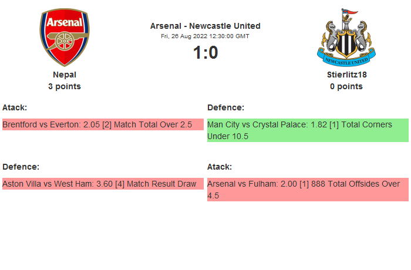Open the Nepal player name
Viewport: 411px width, 270px height.
click(65, 75)
